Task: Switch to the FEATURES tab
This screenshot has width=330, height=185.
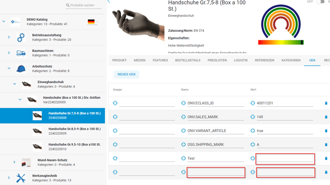Action: (x=160, y=60)
